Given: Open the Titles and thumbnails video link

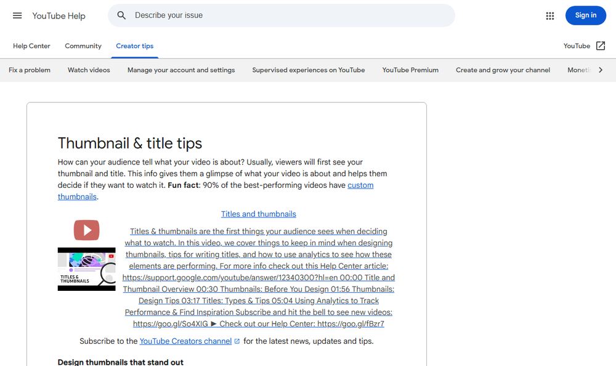Looking at the screenshot, I should tap(259, 214).
